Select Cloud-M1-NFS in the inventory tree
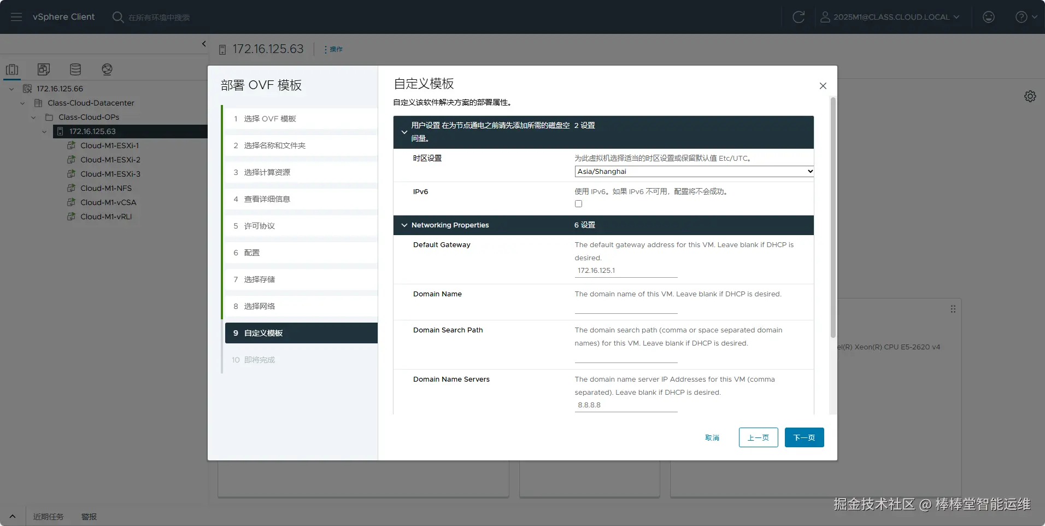 coord(106,188)
